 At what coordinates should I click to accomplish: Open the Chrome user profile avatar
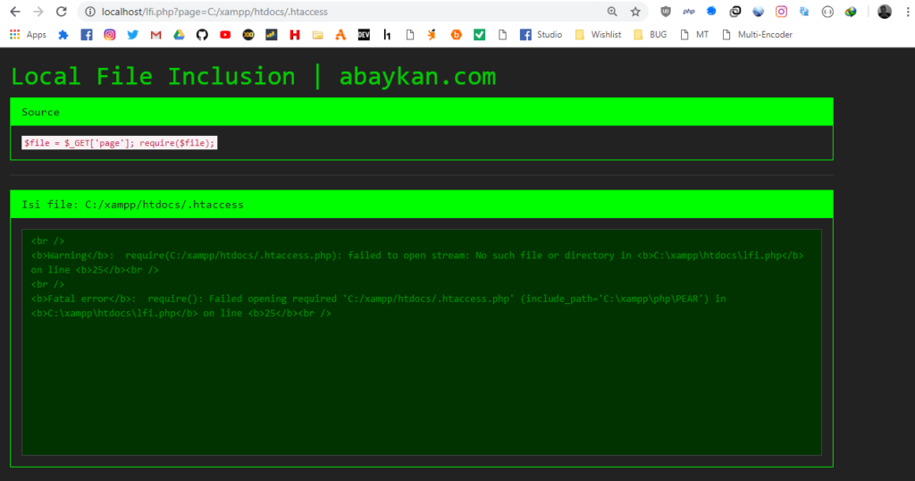[x=885, y=11]
